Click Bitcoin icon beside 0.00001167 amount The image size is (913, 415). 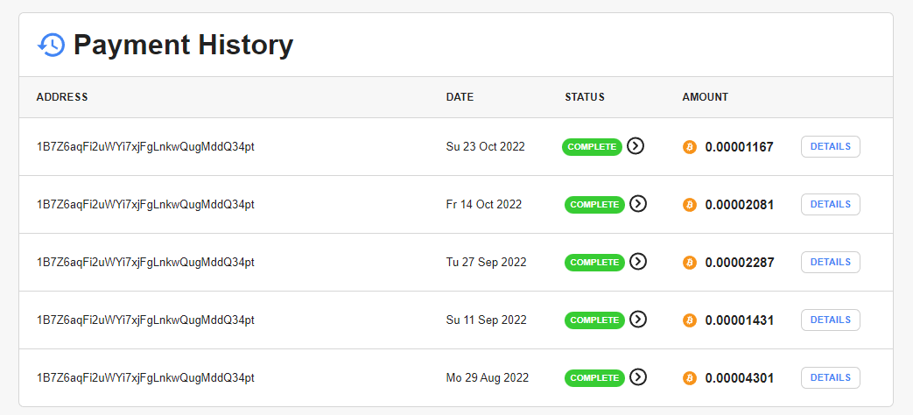pyautogui.click(x=690, y=147)
